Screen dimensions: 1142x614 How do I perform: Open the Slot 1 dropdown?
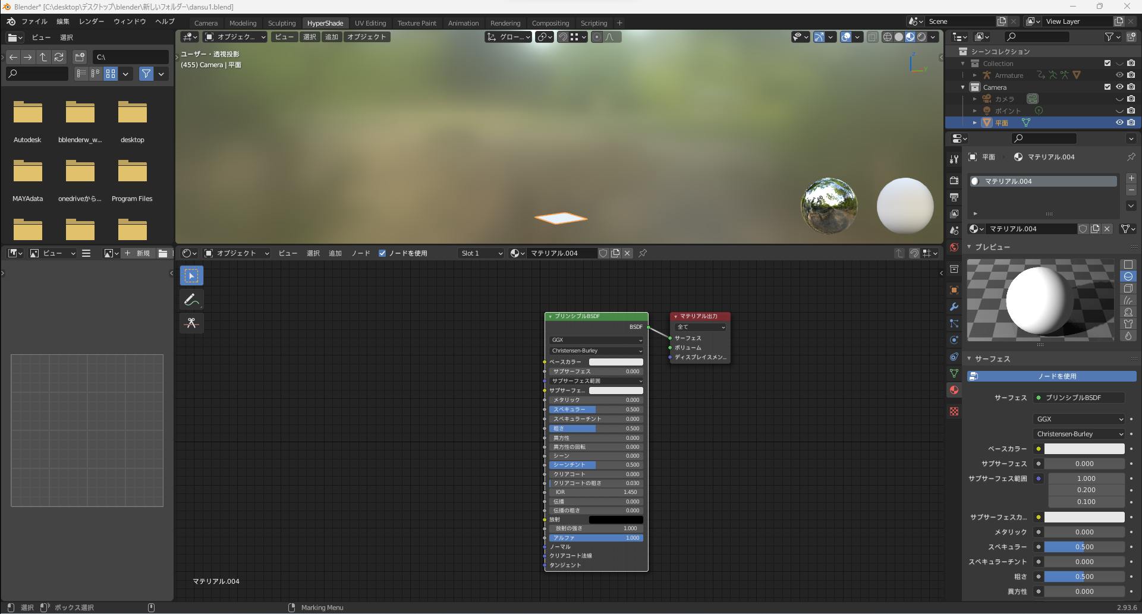pyautogui.click(x=481, y=253)
